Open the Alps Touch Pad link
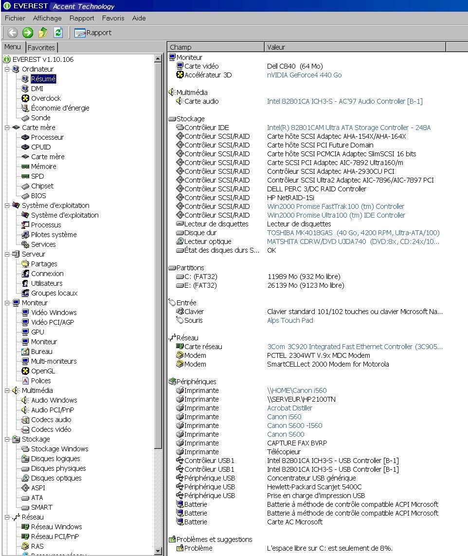Screen dimensions: 468x556 pos(290,320)
